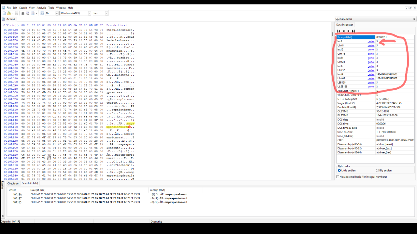Image resolution: width=417 pixels, height=234 pixels.
Task: Open the hex offset base dropdown
Action: (106, 13)
